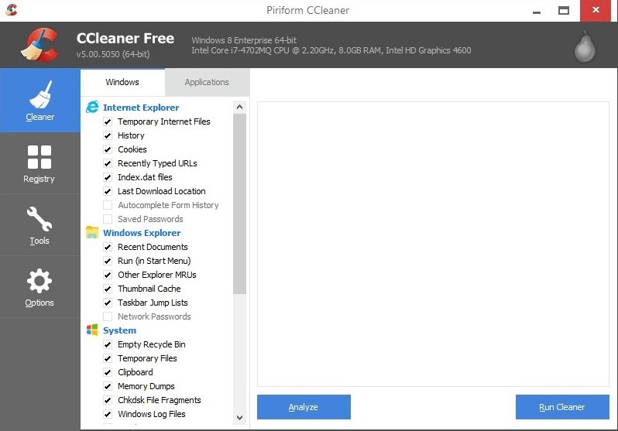This screenshot has height=431, width=618.
Task: Select the Internet Explorer heading
Action: point(141,107)
